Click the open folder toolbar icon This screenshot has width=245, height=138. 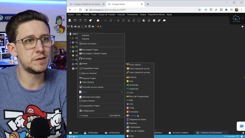pyautogui.click(x=75, y=20)
